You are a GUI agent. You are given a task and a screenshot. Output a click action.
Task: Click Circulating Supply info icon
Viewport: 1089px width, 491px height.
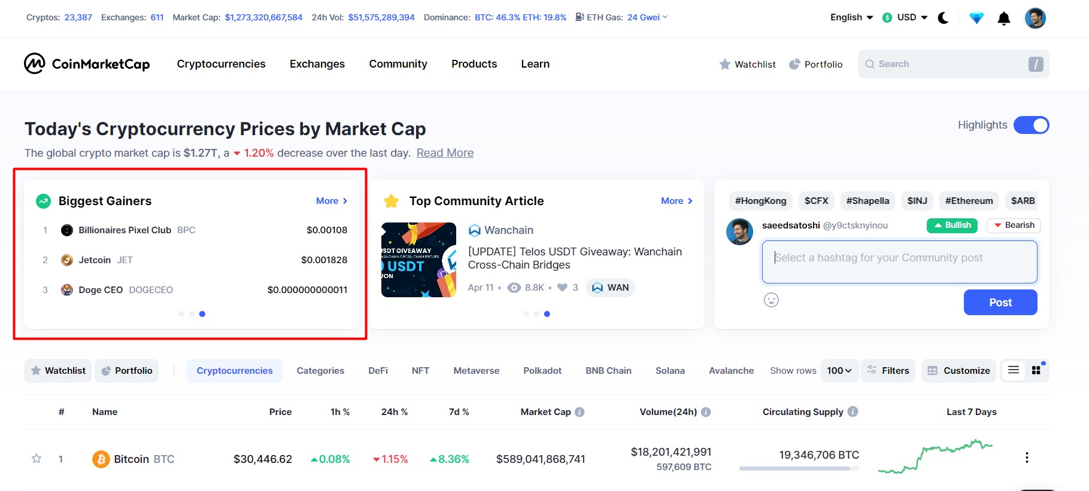(853, 411)
